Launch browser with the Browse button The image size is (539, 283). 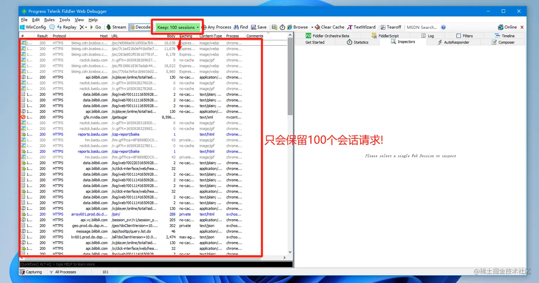(x=297, y=27)
